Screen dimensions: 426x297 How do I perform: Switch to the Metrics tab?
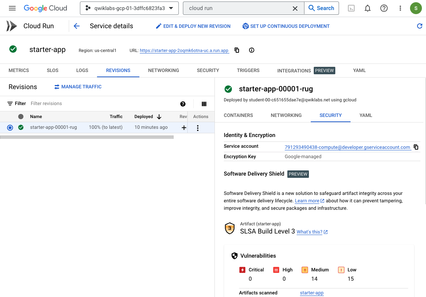[19, 70]
